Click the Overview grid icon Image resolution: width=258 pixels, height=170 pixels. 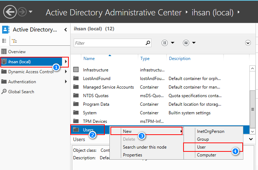pyautogui.click(x=4, y=52)
